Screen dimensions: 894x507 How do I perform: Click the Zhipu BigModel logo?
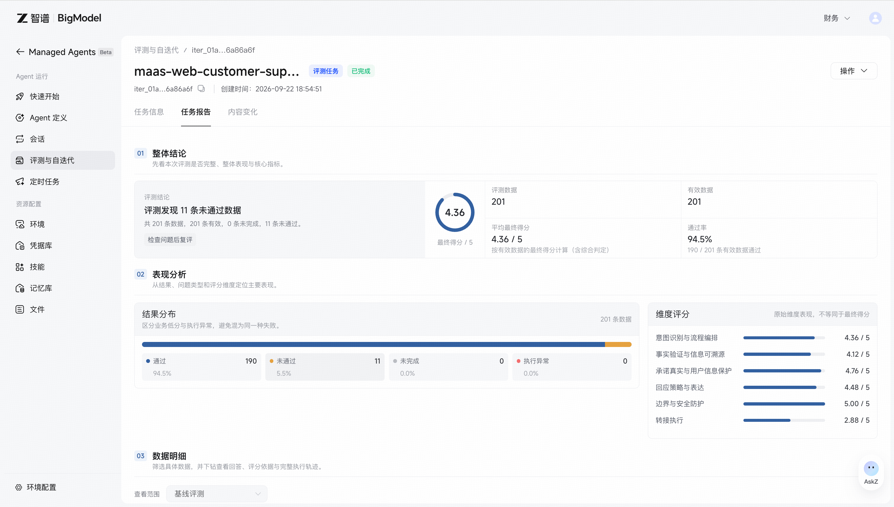coord(59,18)
